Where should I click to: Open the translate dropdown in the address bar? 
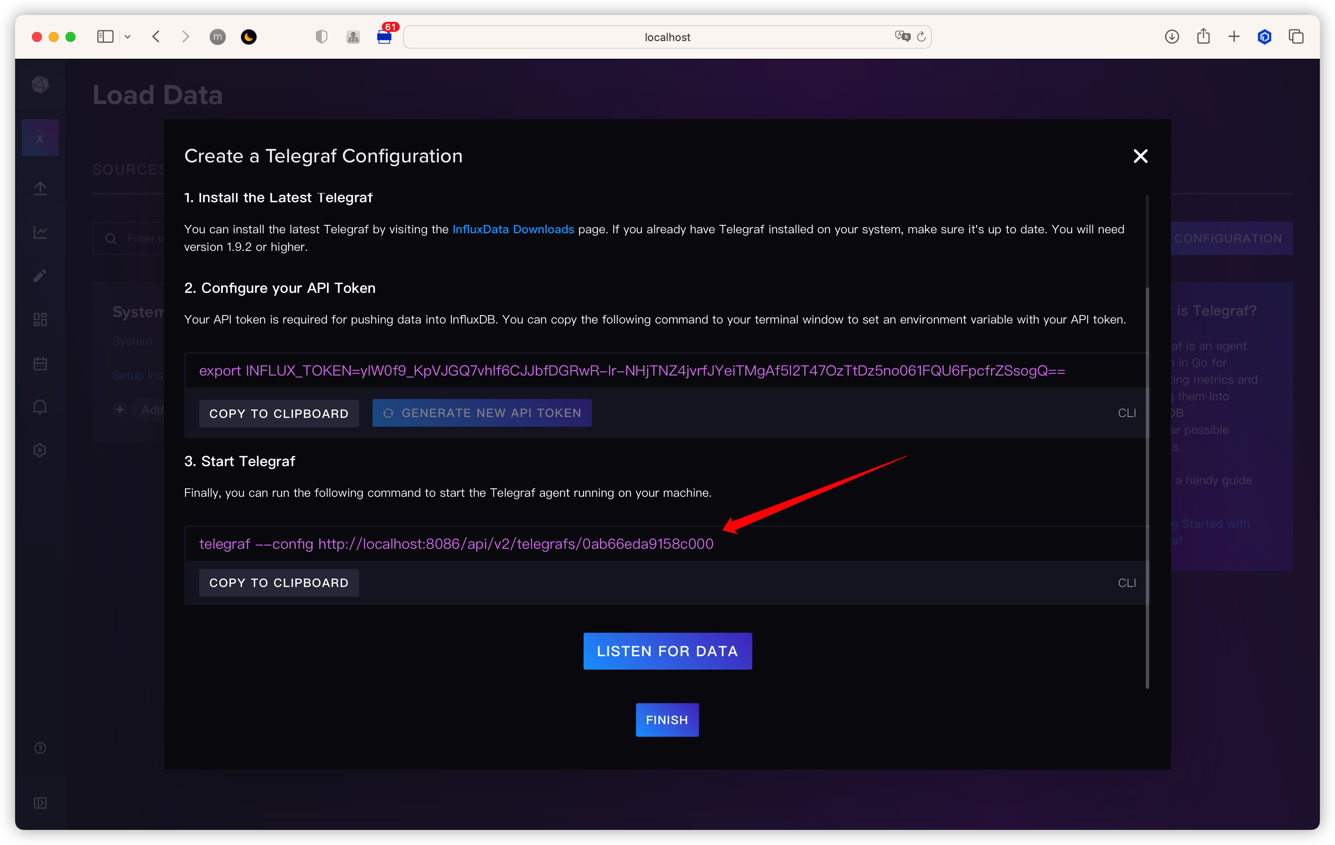[902, 37]
